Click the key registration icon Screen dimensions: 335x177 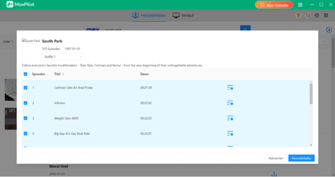(x=299, y=15)
